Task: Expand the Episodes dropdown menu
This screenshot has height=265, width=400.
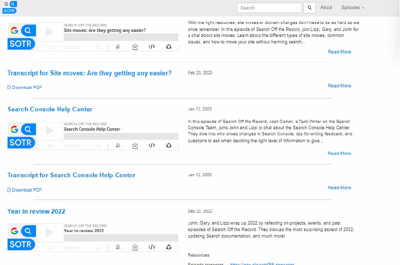Action: click(353, 7)
